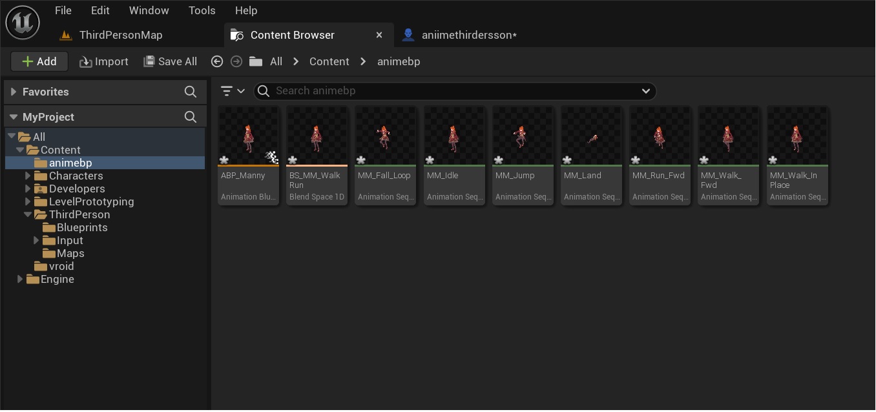Expand the Favorites section

click(x=14, y=92)
